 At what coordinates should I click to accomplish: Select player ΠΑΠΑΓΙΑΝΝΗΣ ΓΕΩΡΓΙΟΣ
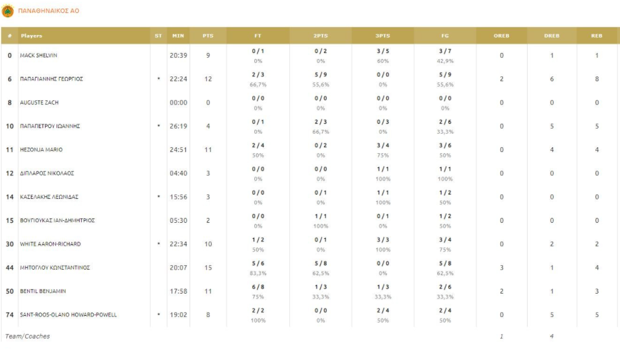click(x=52, y=79)
